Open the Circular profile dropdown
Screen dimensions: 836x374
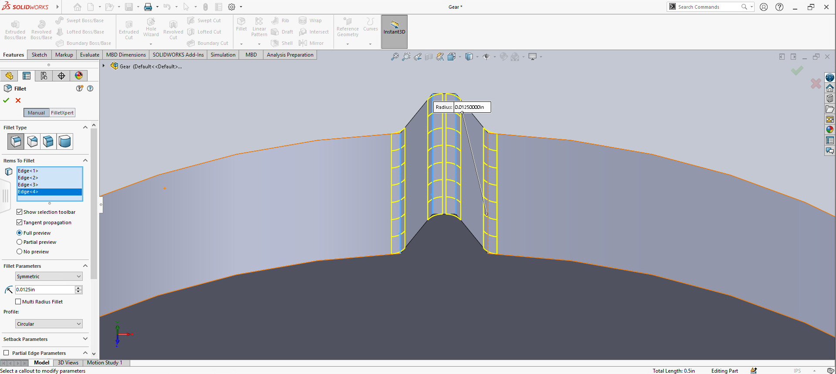[49, 324]
